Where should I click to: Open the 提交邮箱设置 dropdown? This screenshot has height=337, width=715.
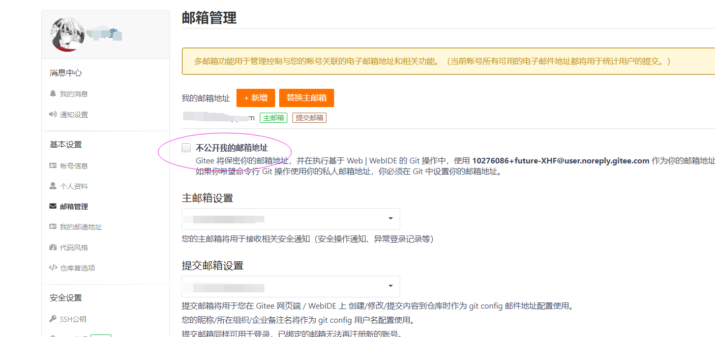290,286
